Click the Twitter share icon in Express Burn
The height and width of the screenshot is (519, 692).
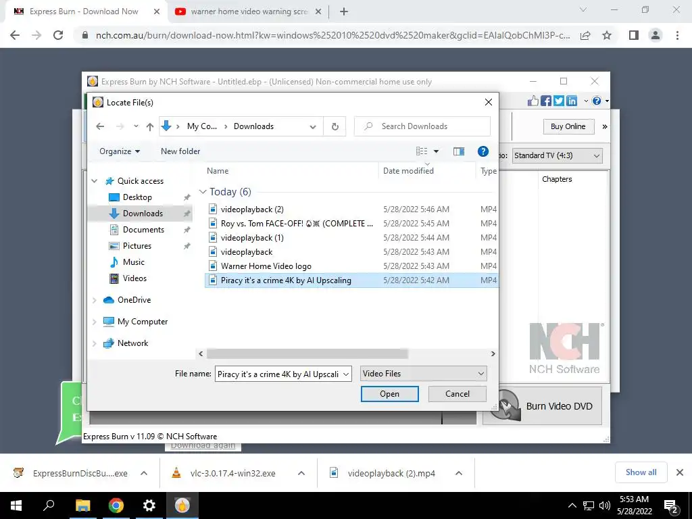click(559, 101)
